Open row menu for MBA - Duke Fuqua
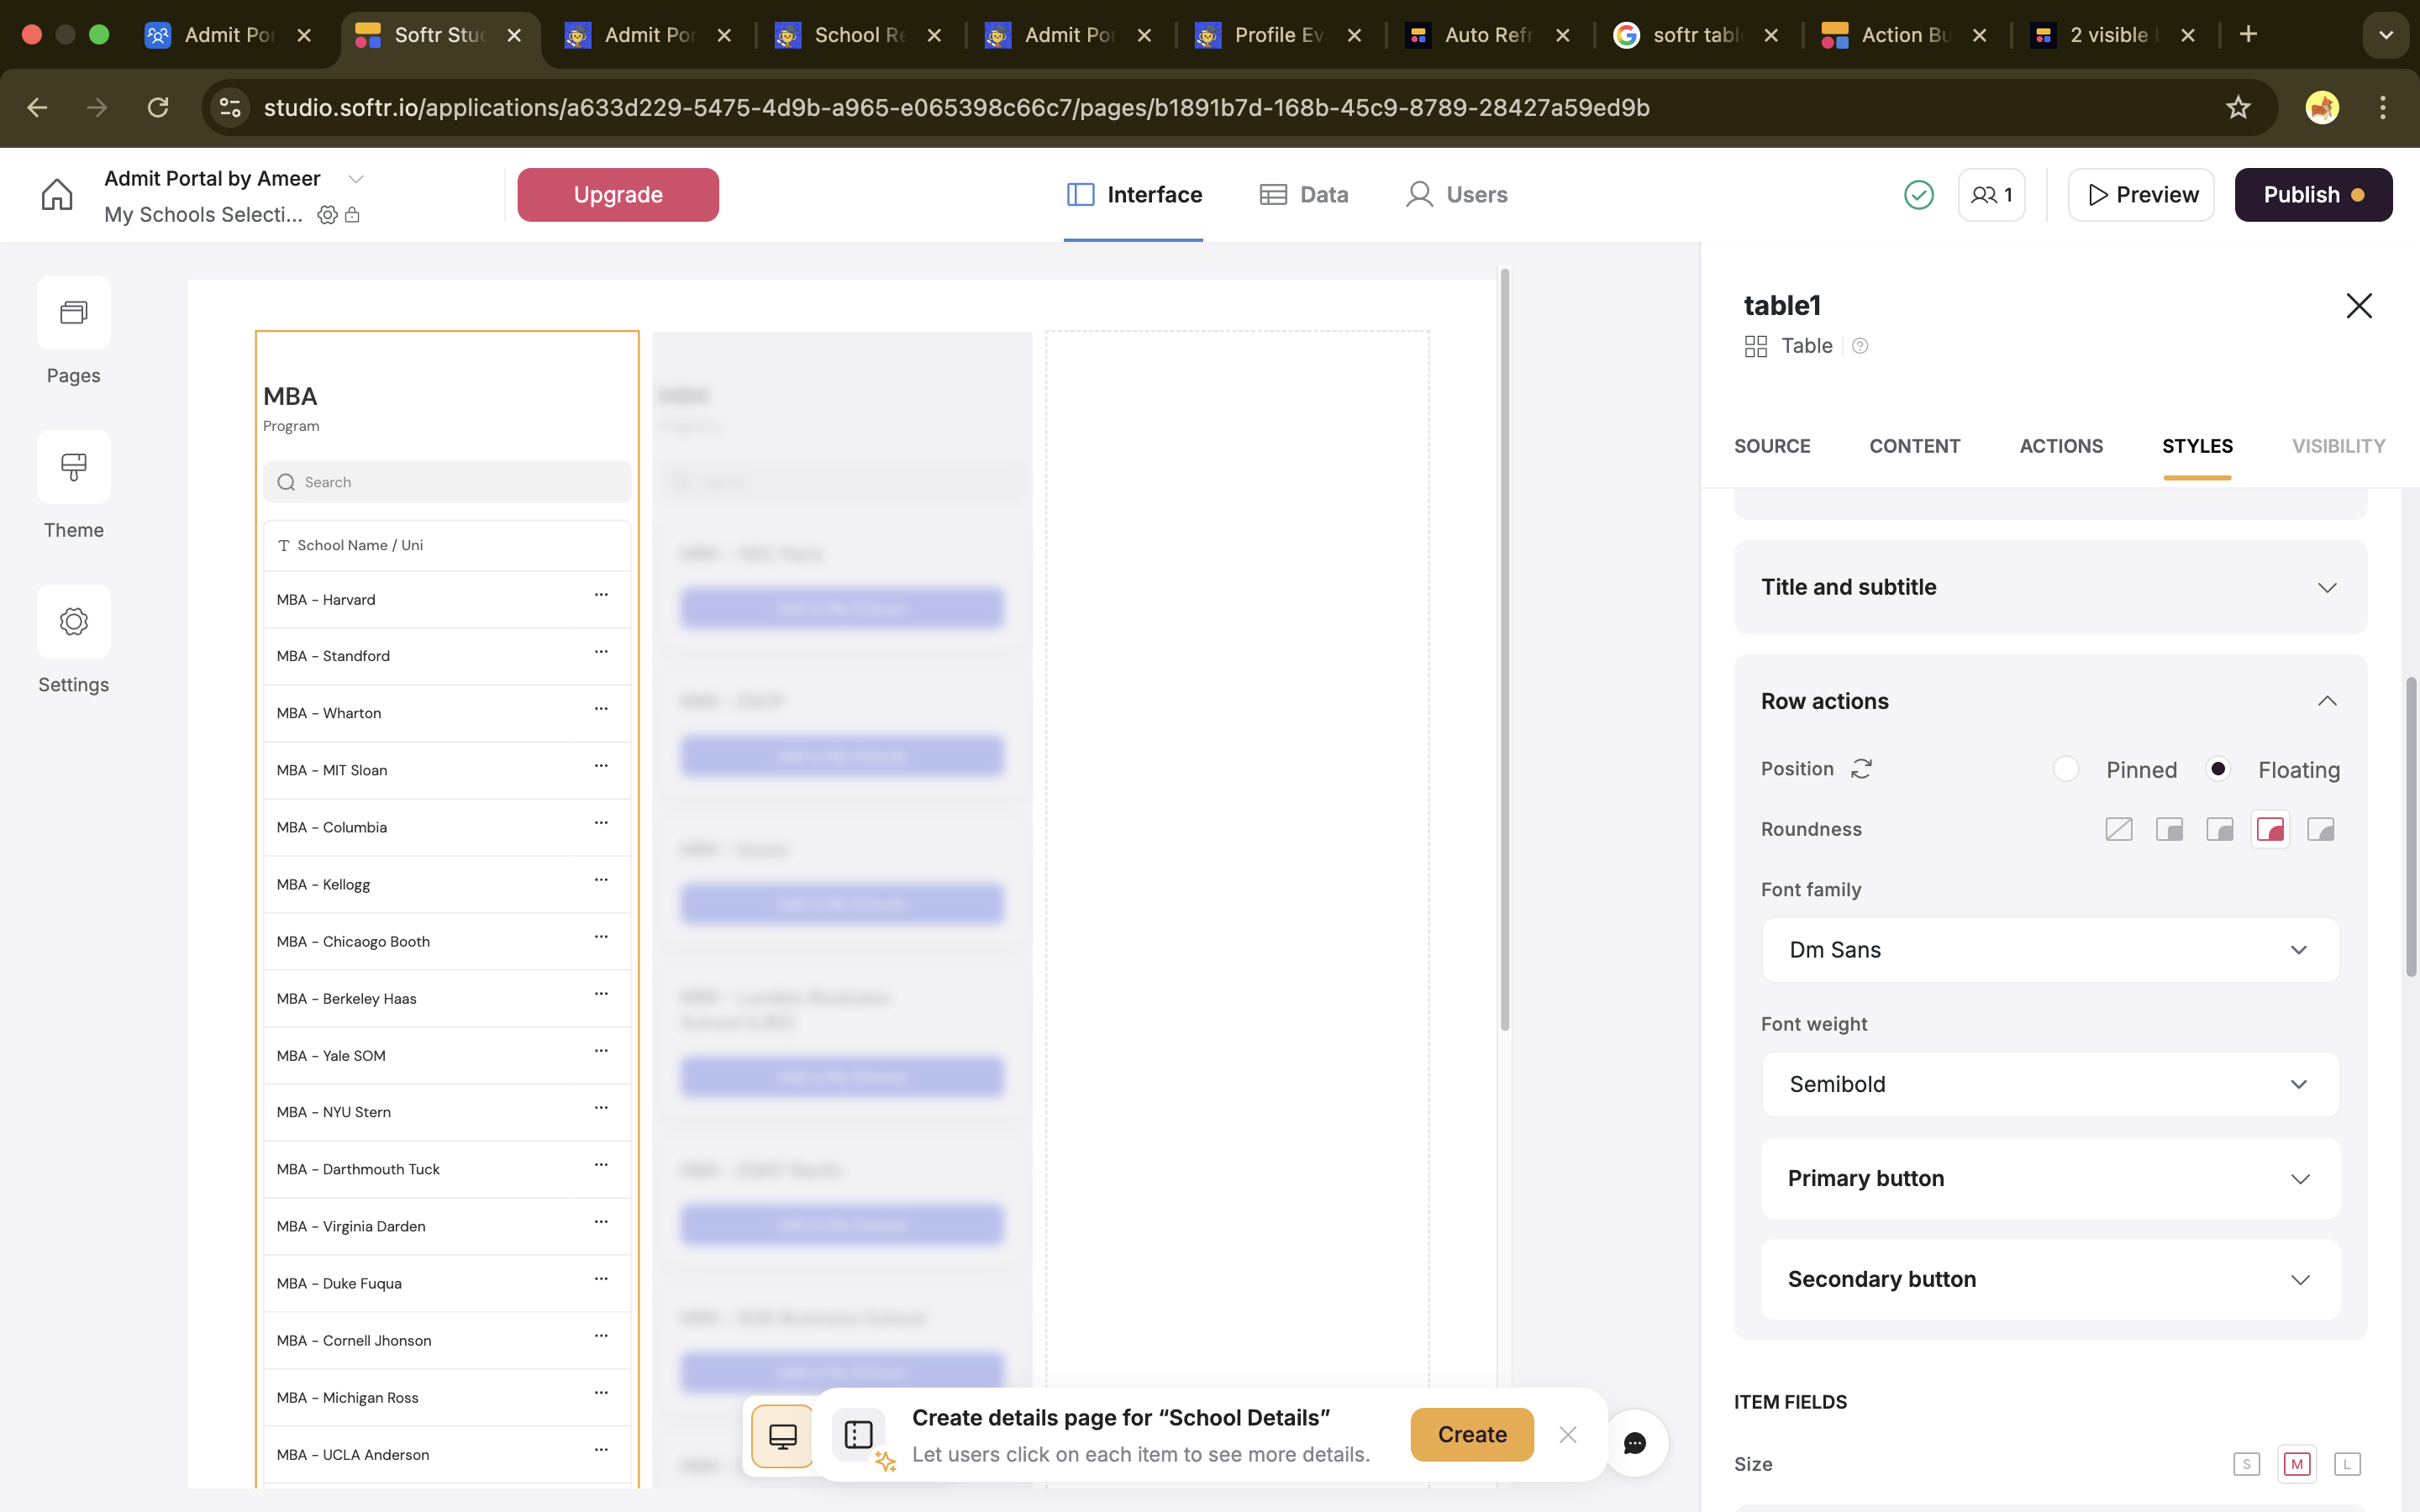 601,1279
